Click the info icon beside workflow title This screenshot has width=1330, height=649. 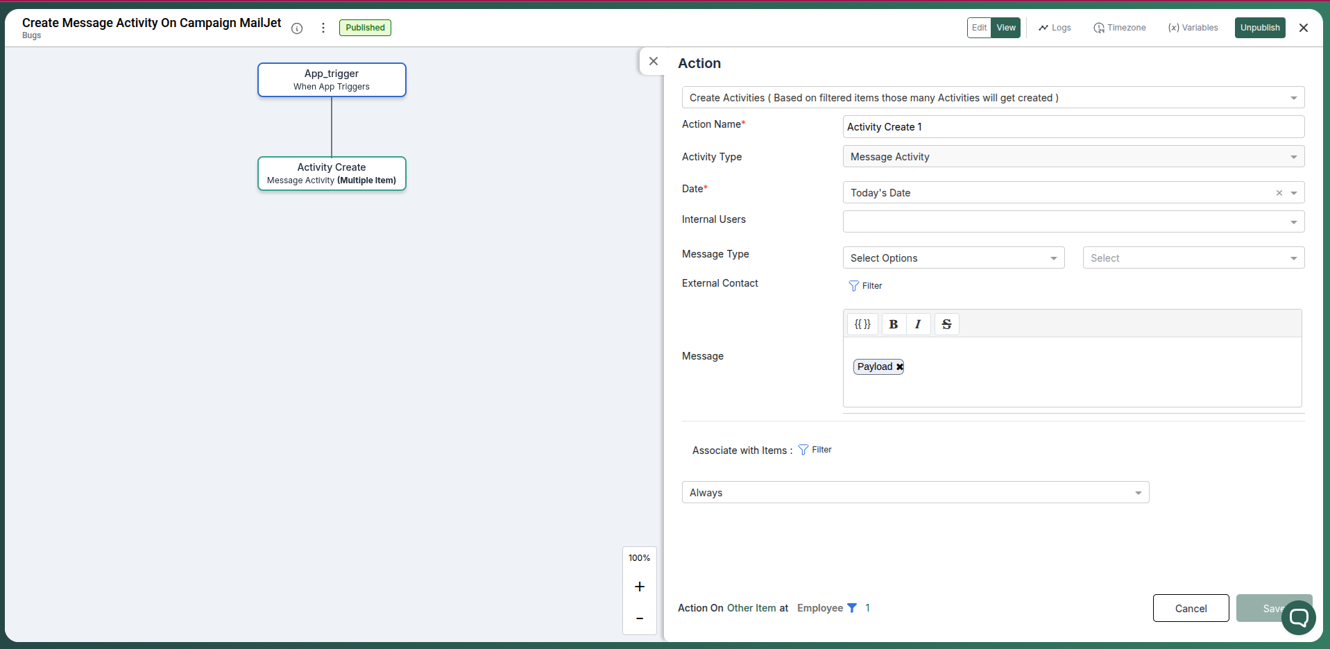pos(297,28)
